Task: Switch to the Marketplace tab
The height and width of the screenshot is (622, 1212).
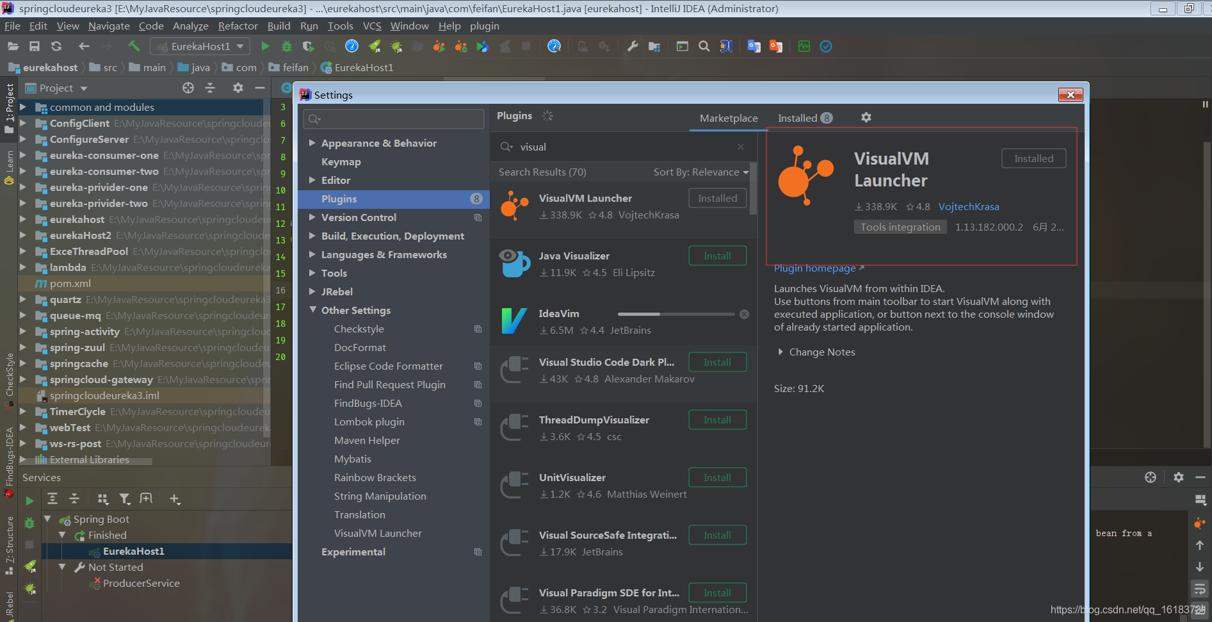Action: click(x=729, y=118)
